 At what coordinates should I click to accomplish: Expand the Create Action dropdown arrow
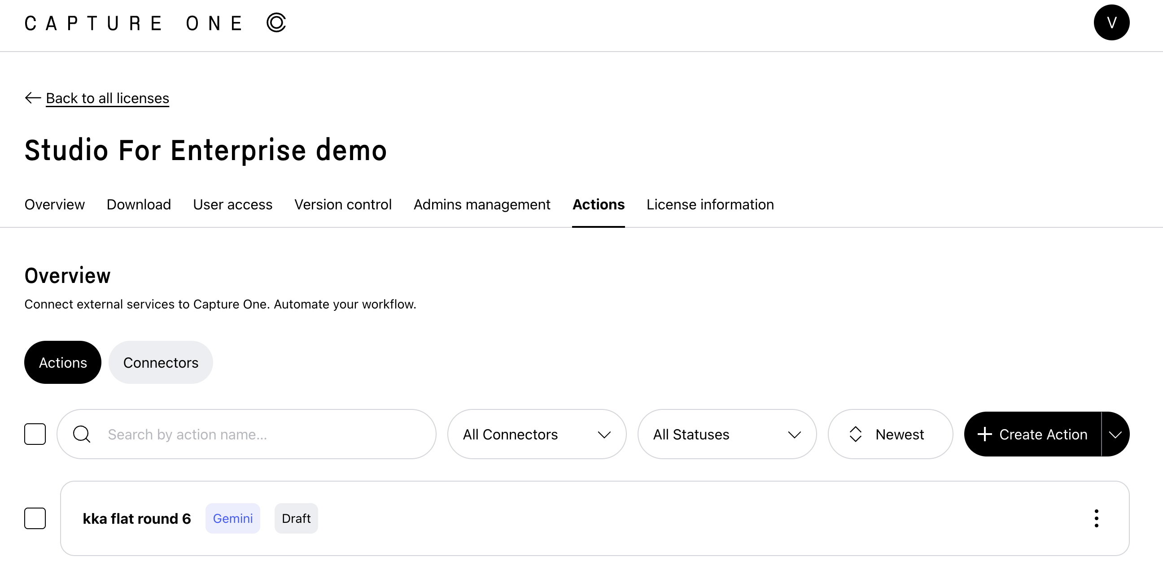(x=1115, y=434)
